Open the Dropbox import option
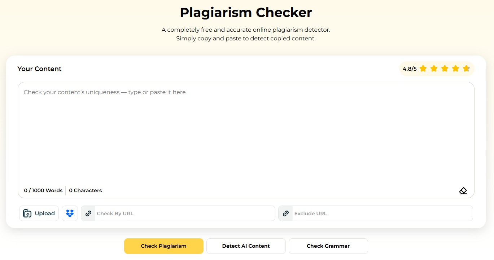Screen dimensions: 494x260 pos(70,213)
